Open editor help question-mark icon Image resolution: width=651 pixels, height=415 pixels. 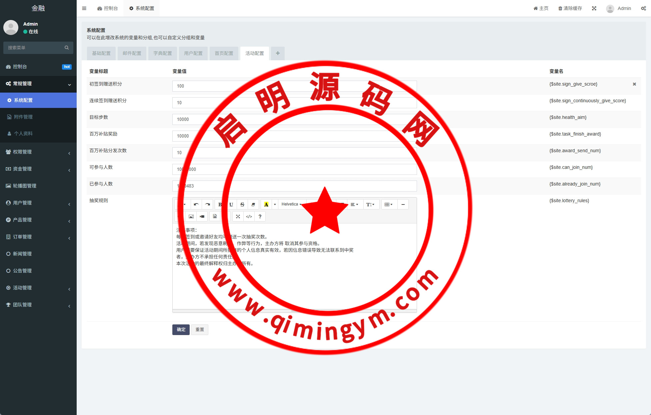click(260, 216)
